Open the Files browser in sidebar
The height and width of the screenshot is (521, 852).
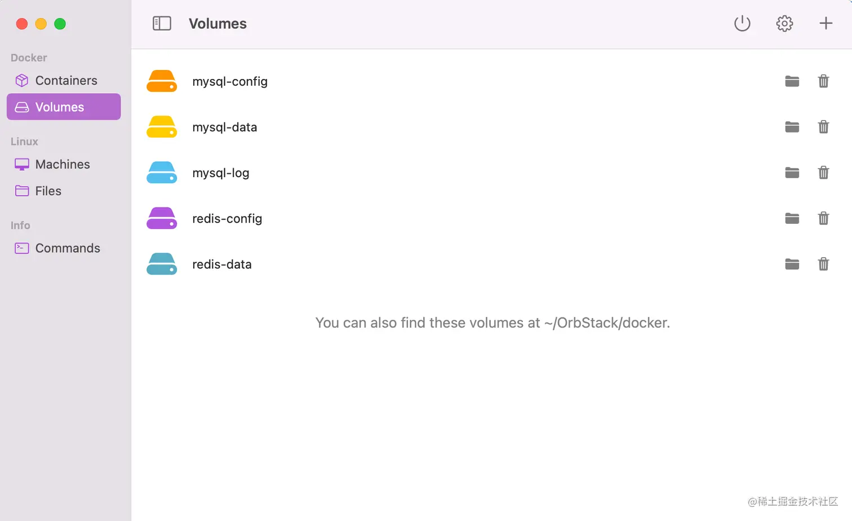click(48, 191)
